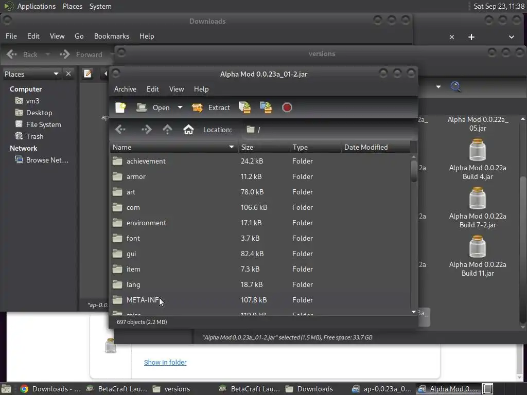Open an archive via the Open button
This screenshot has height=395, width=527.
pos(153,107)
